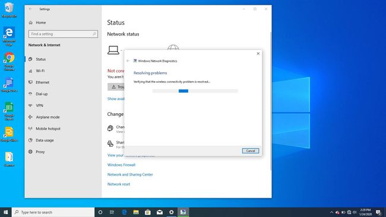Click the Wi-Fi signal icon in sidebar
386x217 pixels.
(x=30, y=71)
